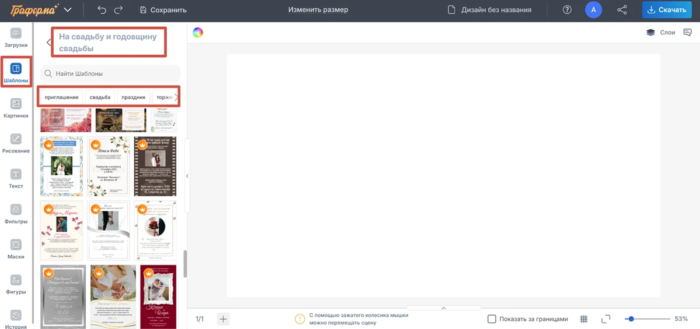Image resolution: width=700 pixels, height=329 pixels.
Task: Switch to the Картинки tab
Action: (x=16, y=108)
